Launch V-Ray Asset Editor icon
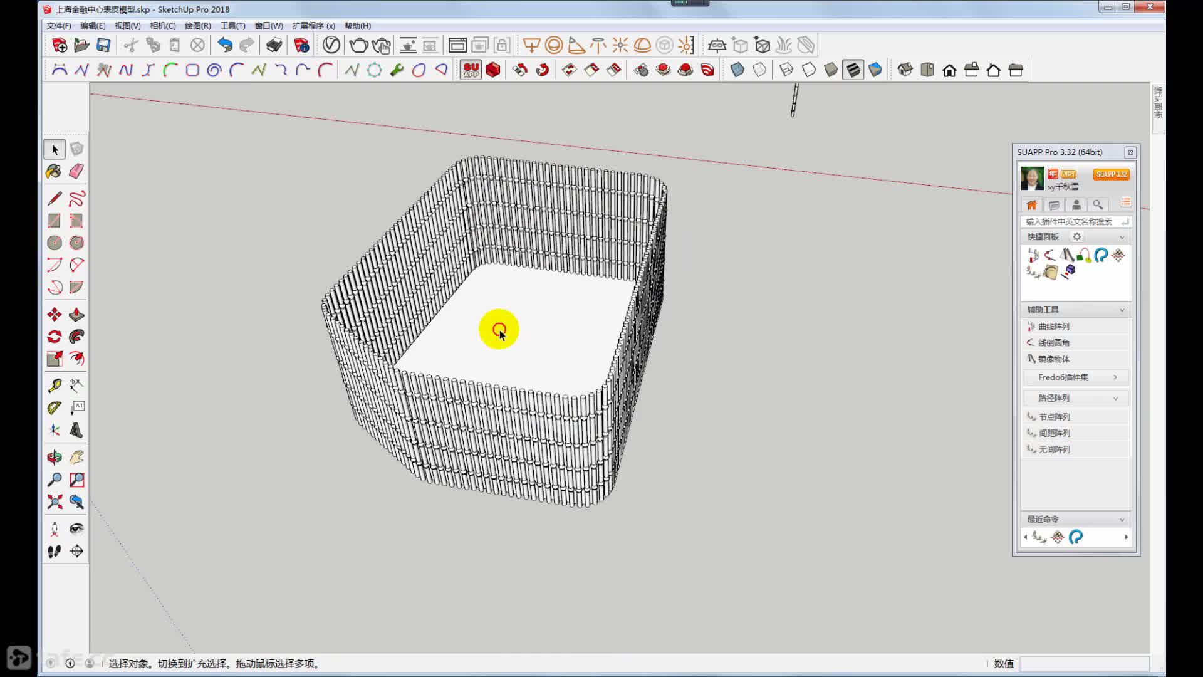The width and height of the screenshot is (1203, 677). point(331,45)
